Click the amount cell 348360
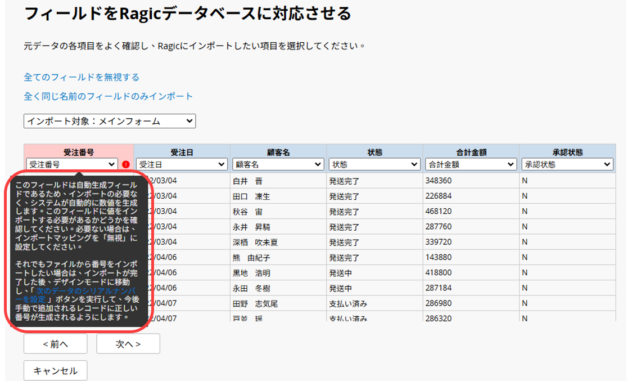This screenshot has height=381, width=637. (x=471, y=181)
